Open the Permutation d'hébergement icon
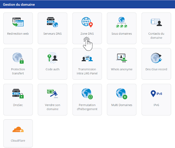Screen dimensions: 175x148 [x=87, y=94]
